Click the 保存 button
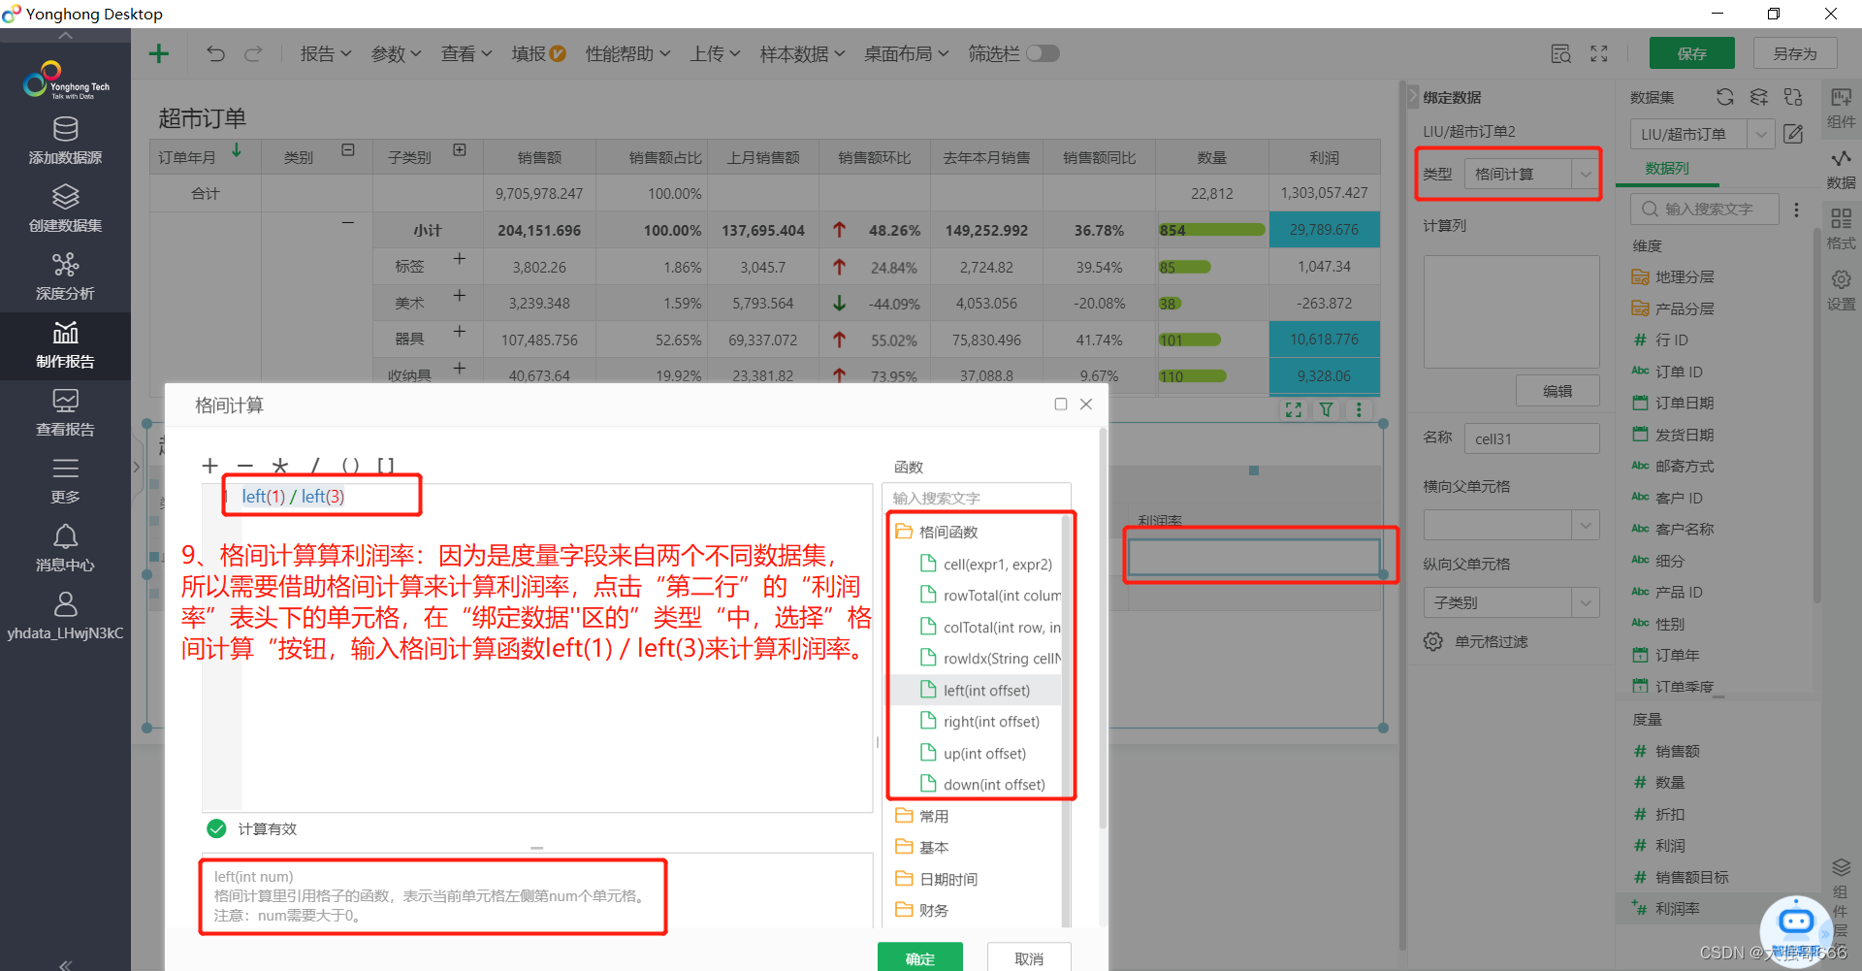 (x=1692, y=53)
